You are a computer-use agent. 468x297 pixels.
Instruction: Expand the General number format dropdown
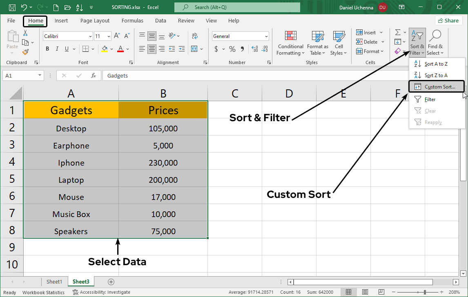coord(266,36)
